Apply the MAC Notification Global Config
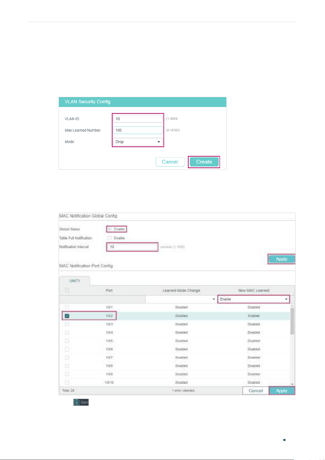 [x=282, y=259]
